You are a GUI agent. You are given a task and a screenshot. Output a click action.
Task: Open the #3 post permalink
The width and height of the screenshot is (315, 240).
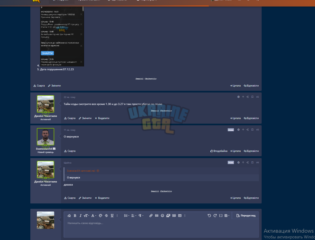point(258,130)
